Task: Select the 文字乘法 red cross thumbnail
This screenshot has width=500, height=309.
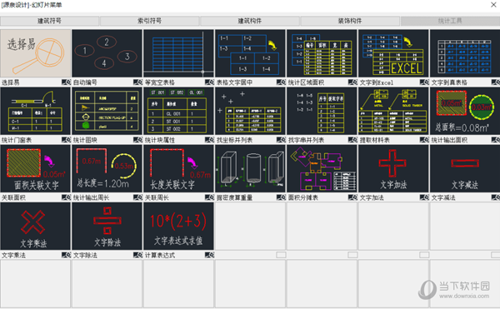Action: pos(35,227)
